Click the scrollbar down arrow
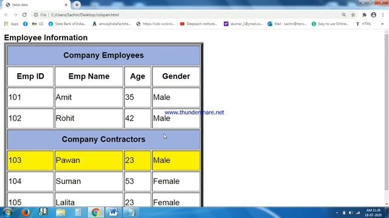 tap(387, 204)
